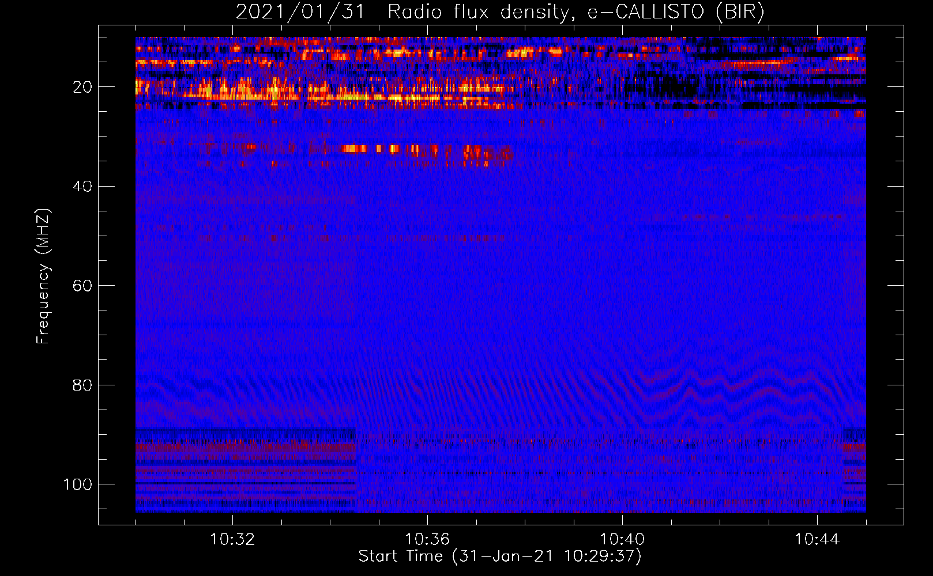
Task: Click the 10:32 time tick label
Action: coord(232,540)
